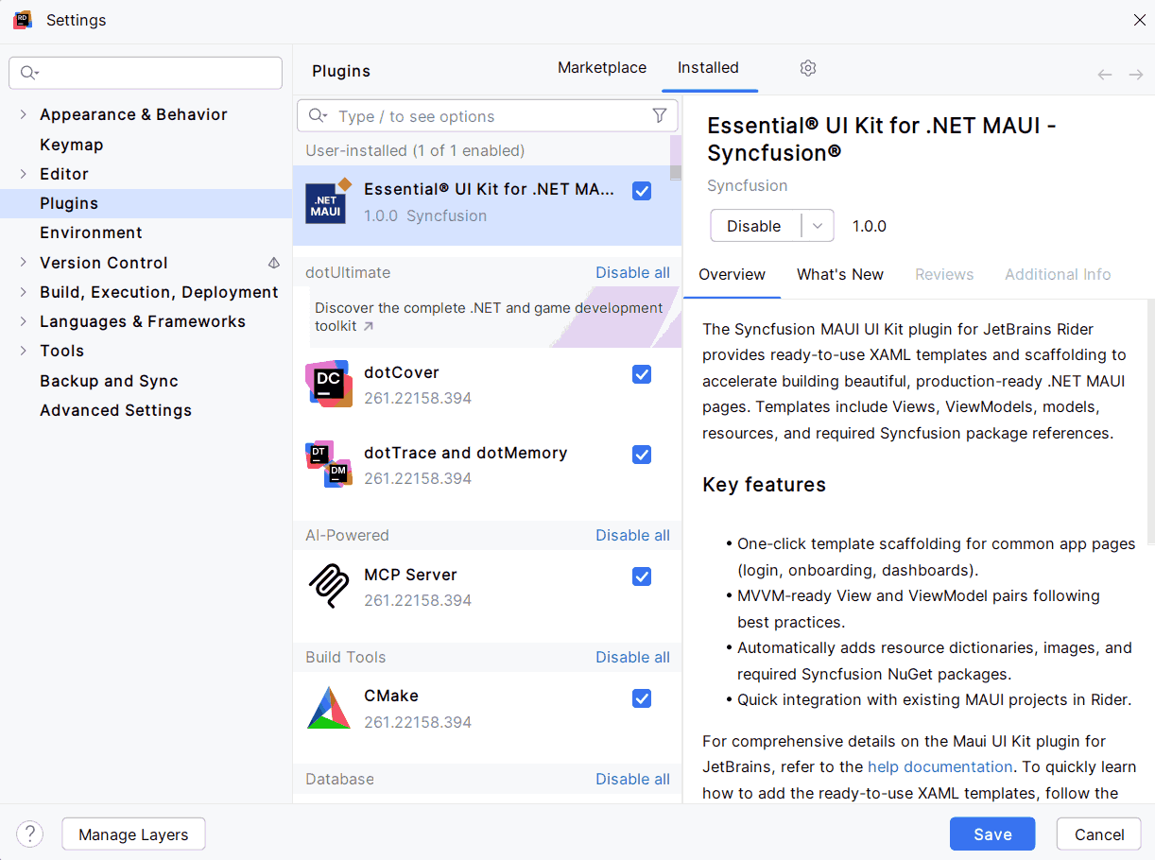Expand Build, Execution, Deployment node

point(24,292)
